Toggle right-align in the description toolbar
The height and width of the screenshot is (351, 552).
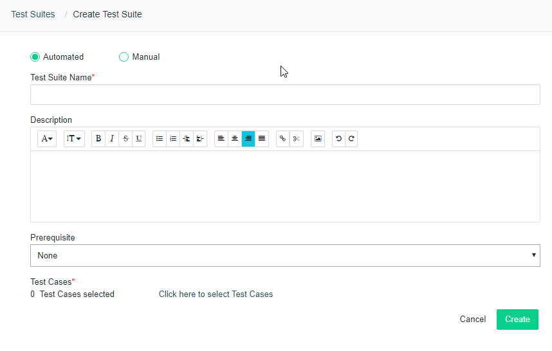[x=248, y=139]
